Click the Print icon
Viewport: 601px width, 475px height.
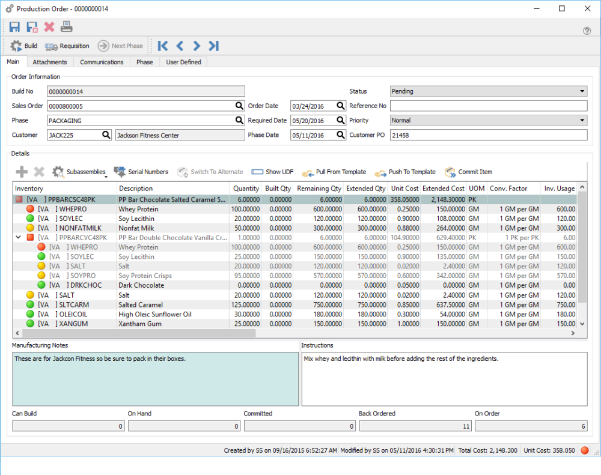[x=67, y=27]
